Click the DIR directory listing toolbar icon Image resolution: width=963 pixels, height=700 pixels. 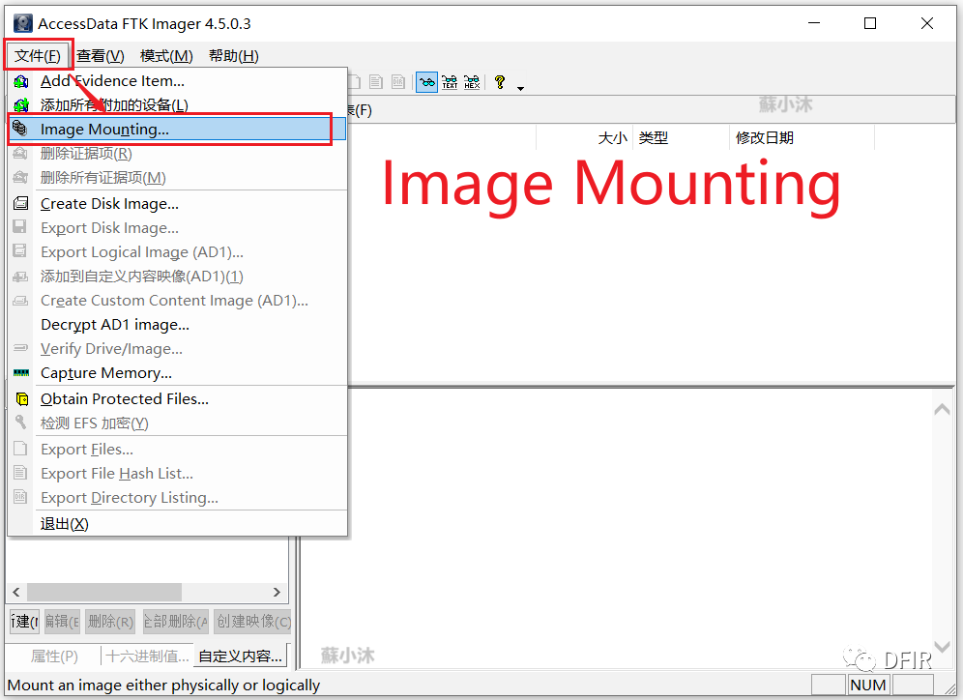tap(398, 81)
